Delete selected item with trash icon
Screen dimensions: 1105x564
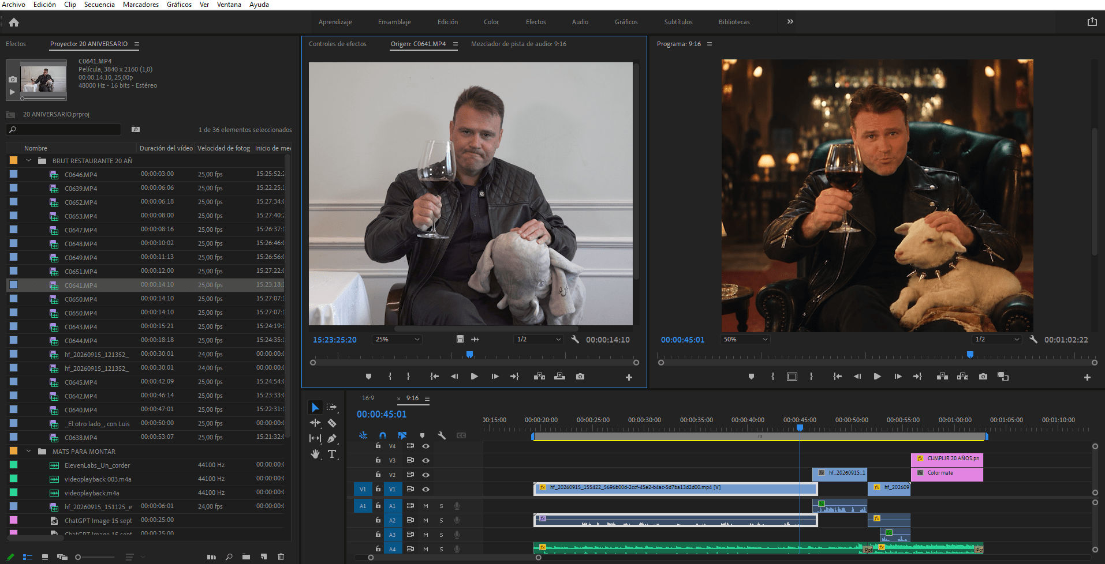tap(281, 557)
